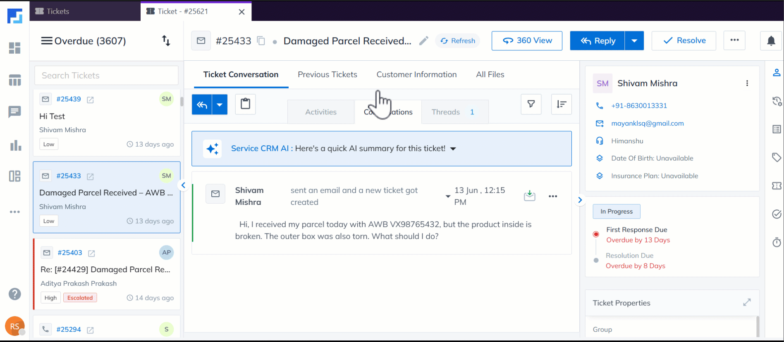
Task: Open the clipboard notes icon
Action: coord(245,104)
